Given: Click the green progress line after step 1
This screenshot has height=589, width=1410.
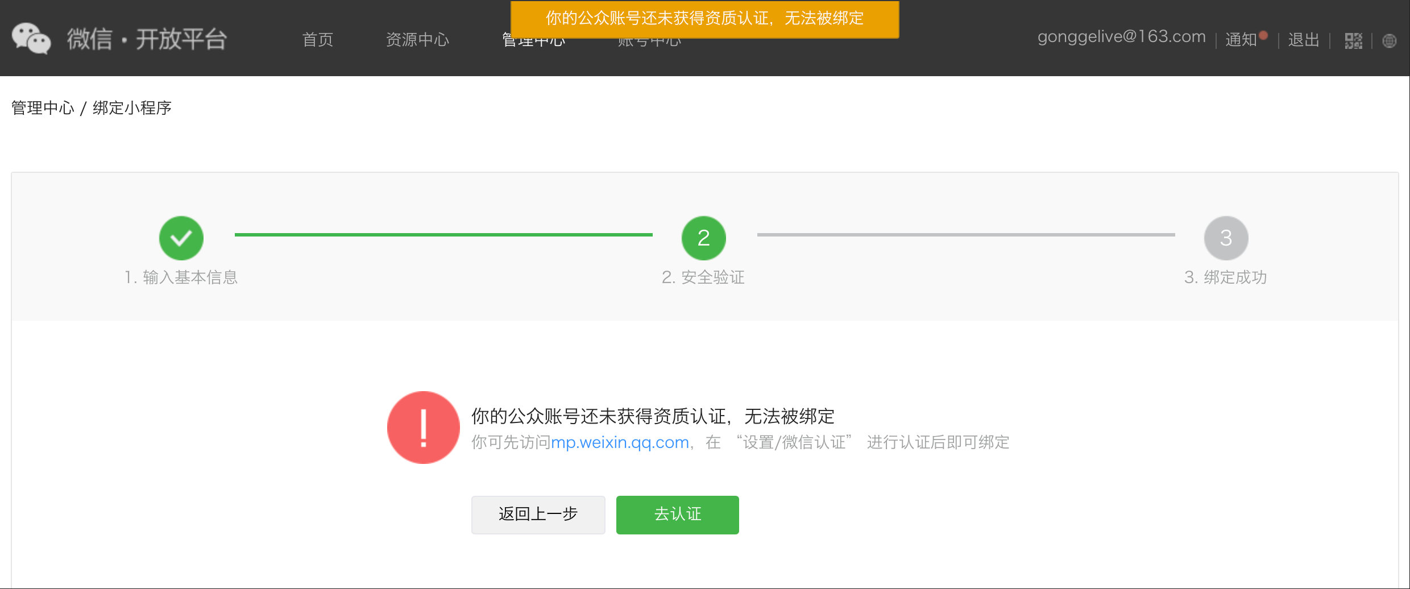Looking at the screenshot, I should (x=443, y=234).
